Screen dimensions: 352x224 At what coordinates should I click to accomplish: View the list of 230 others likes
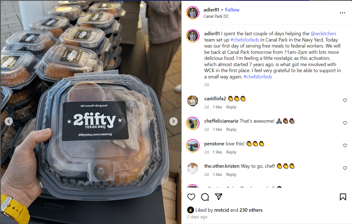pos(251,210)
